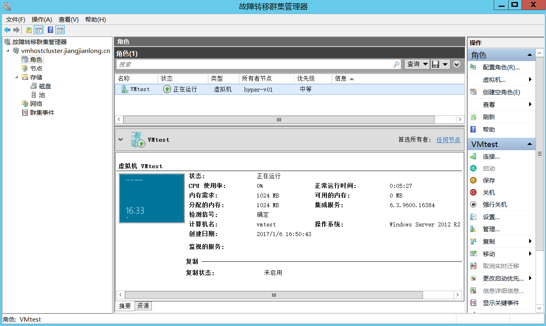Click the search magnifier icon
Viewport: 546px width, 326px height.
(397, 64)
